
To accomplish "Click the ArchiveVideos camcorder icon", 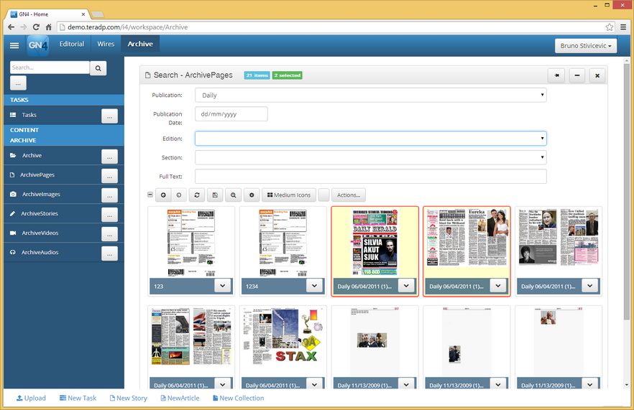I will 13,233.
